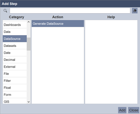140x114 pixels.
Task: Select the GIS category
Action: (15, 101)
